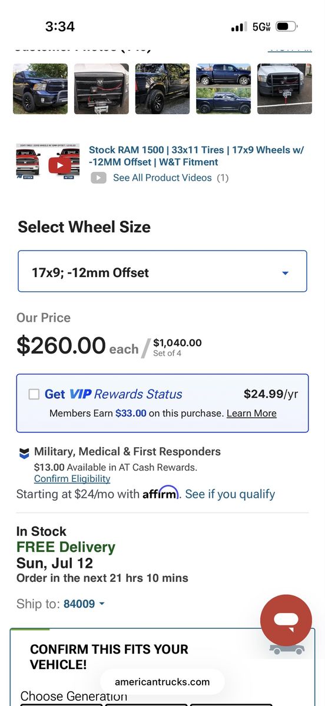
Task: Open See All Product Videos link
Action: [162, 178]
